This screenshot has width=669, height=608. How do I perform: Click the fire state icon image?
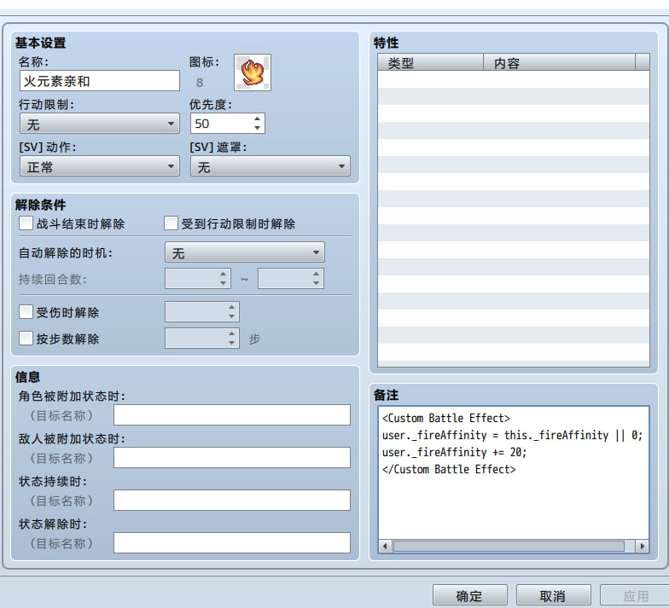pyautogui.click(x=253, y=72)
